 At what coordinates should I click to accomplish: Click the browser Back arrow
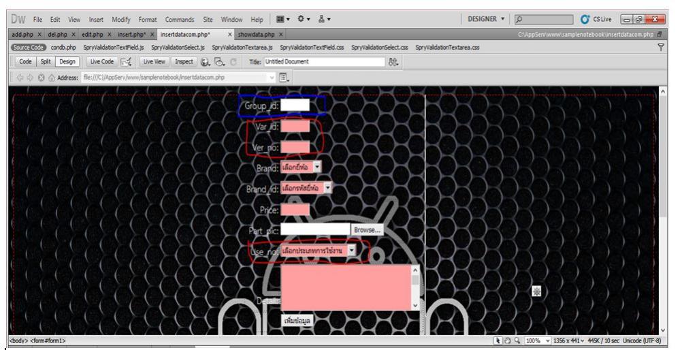20,78
